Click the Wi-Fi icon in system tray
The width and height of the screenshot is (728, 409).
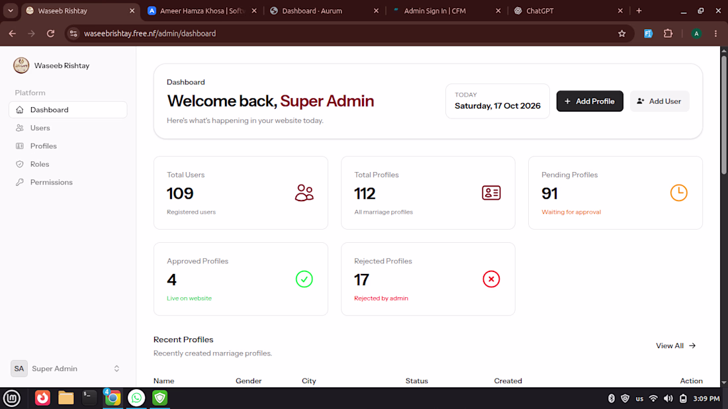tap(653, 398)
